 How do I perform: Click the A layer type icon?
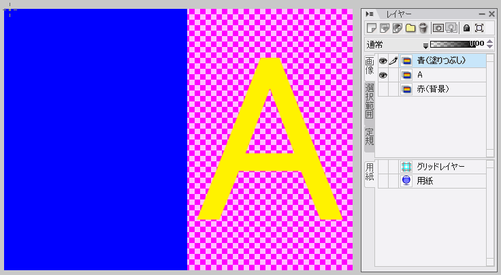[406, 75]
